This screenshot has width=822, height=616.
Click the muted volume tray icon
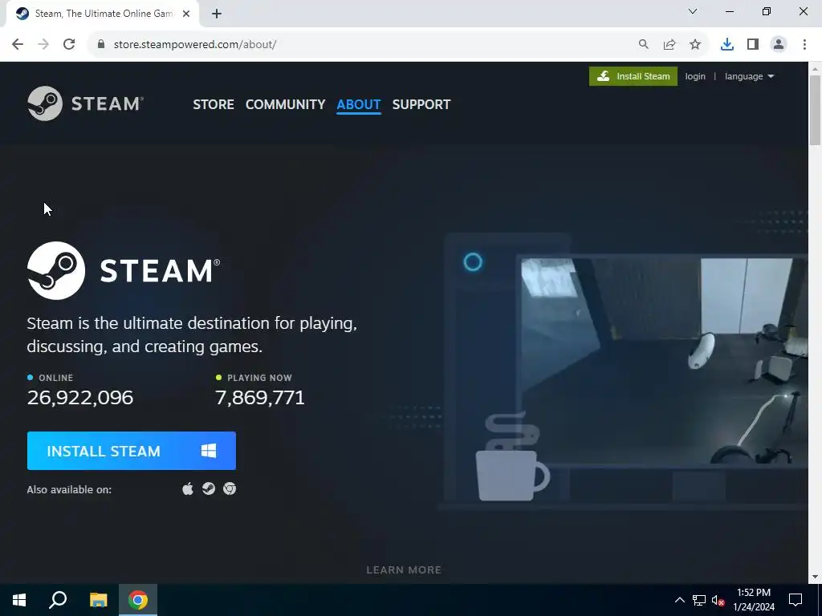point(718,600)
